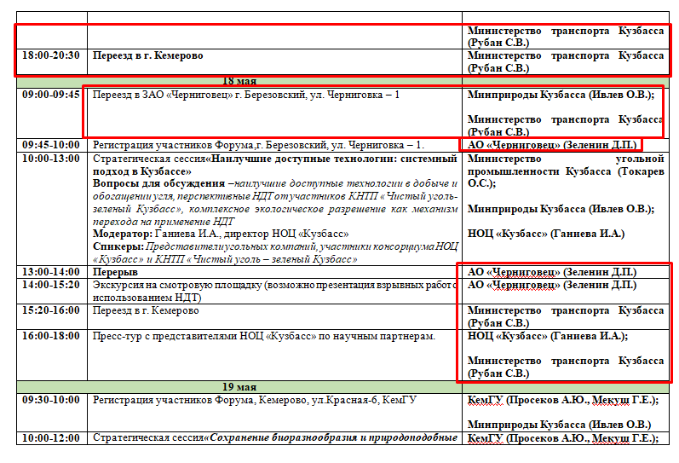The width and height of the screenshot is (679, 463).
Task: Click "НОЦ «Кузбасс» (Ганиева И.А.)" in 10:00-13:00 row
Action: click(x=546, y=234)
